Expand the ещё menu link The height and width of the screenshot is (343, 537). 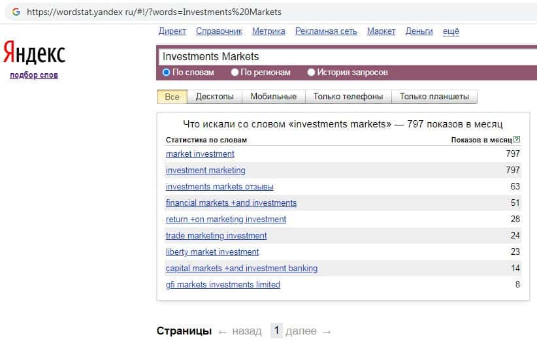(451, 31)
